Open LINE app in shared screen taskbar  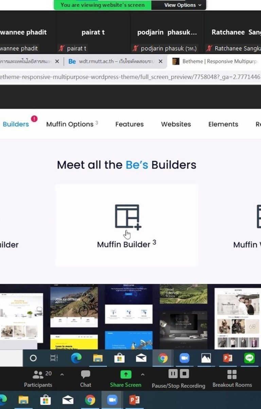tap(249, 358)
